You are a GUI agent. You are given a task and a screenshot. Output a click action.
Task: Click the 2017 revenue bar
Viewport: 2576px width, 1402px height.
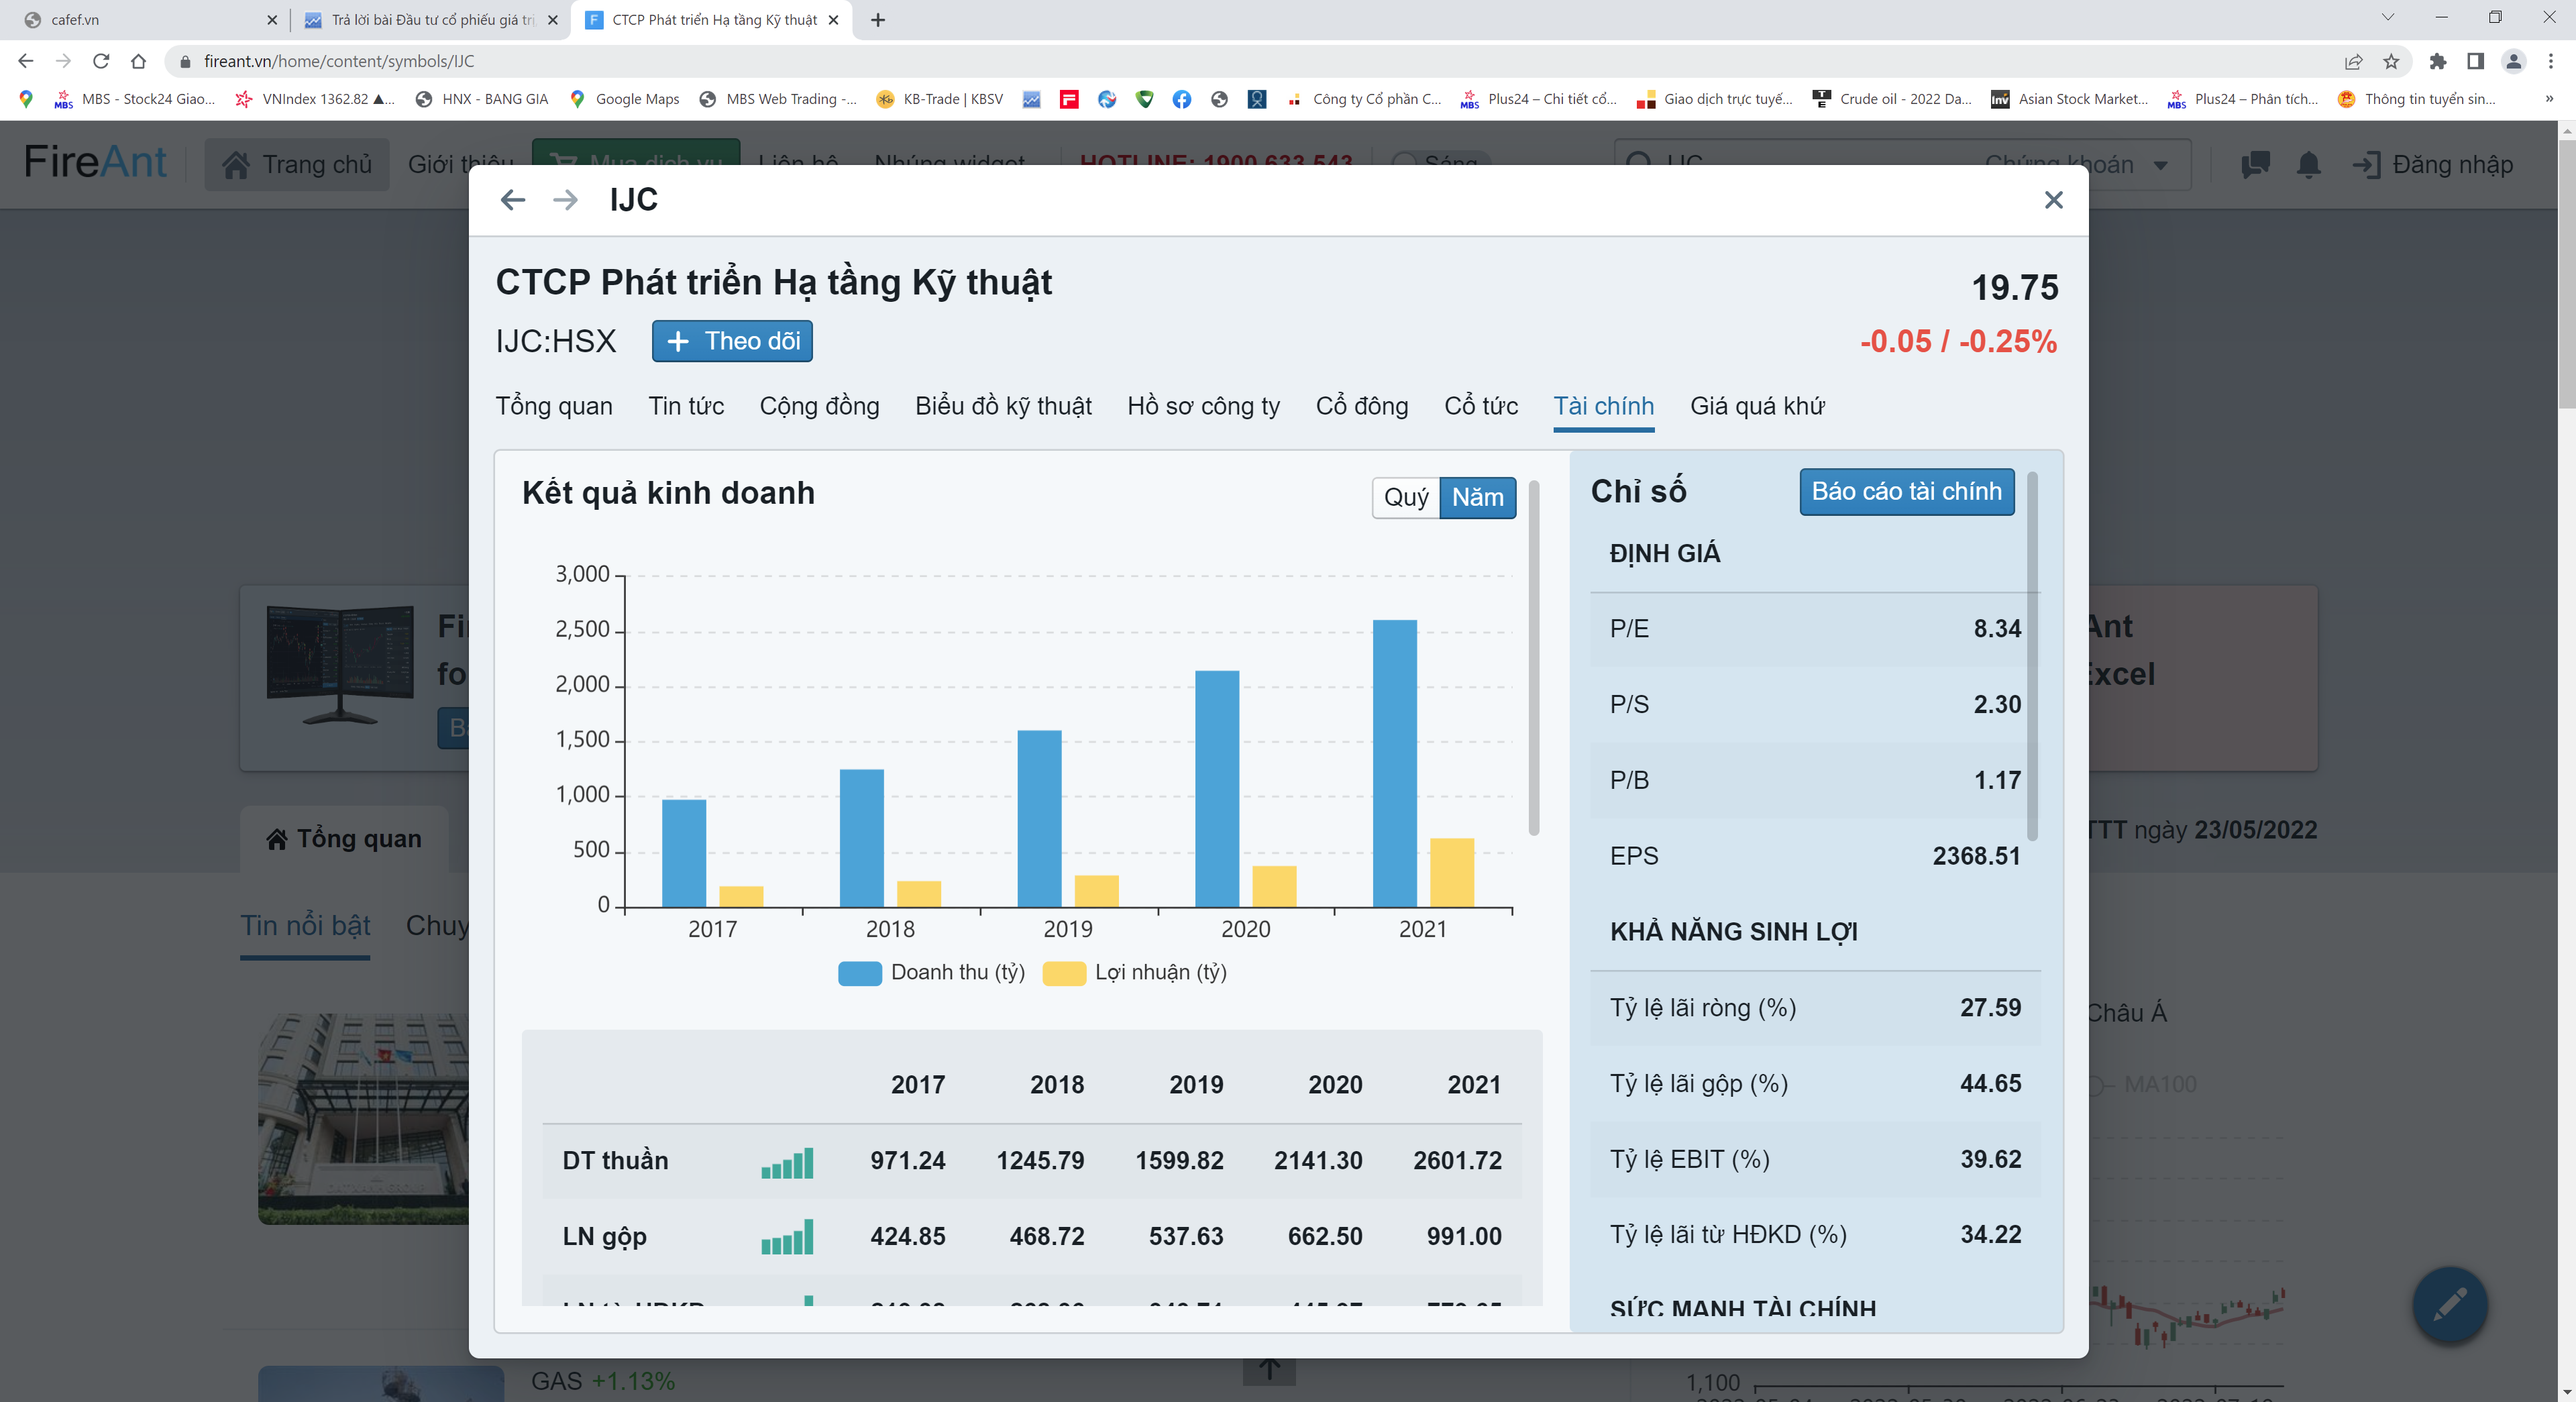[684, 854]
